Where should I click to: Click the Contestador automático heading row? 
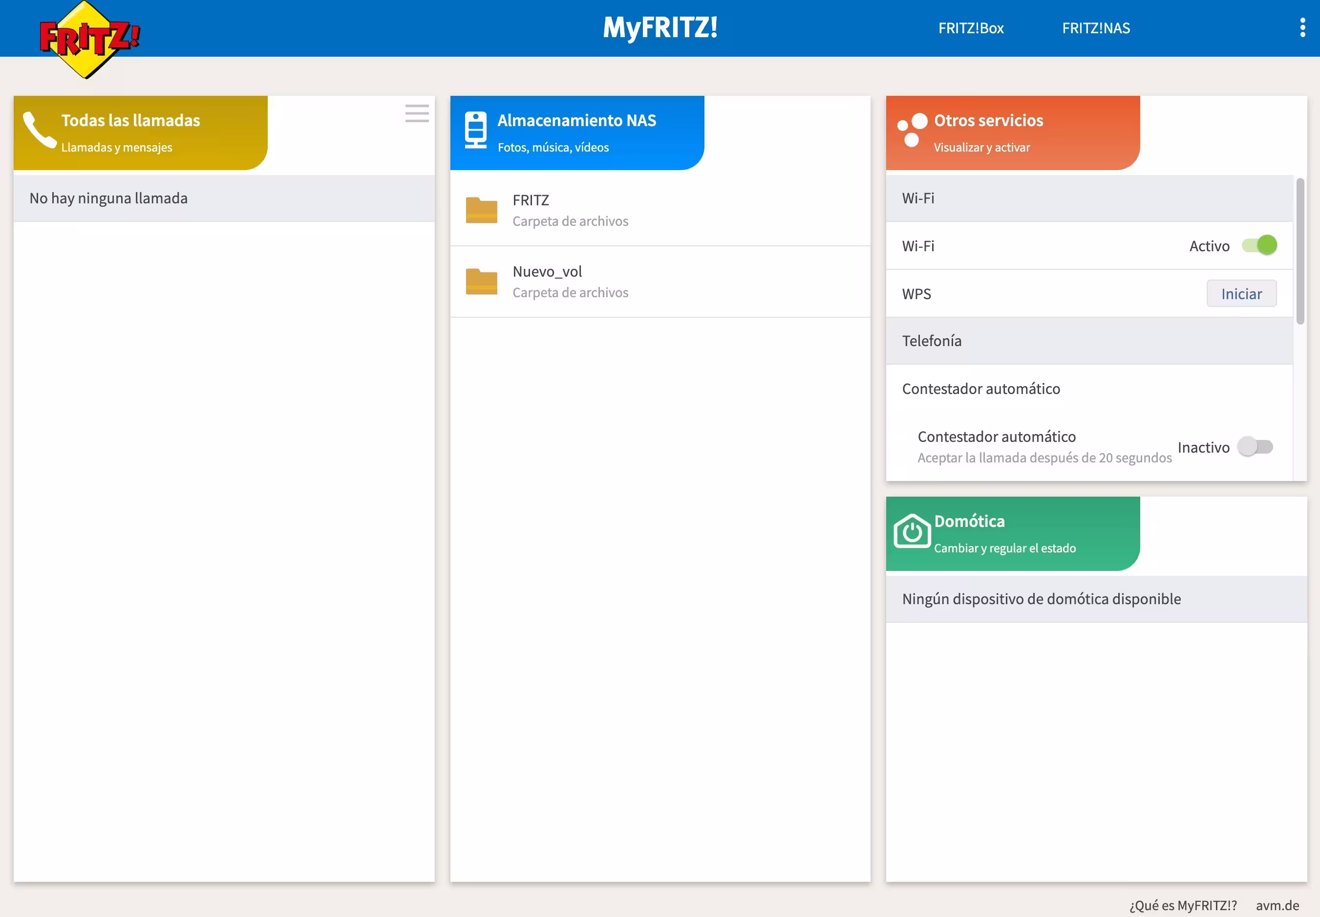point(1089,389)
